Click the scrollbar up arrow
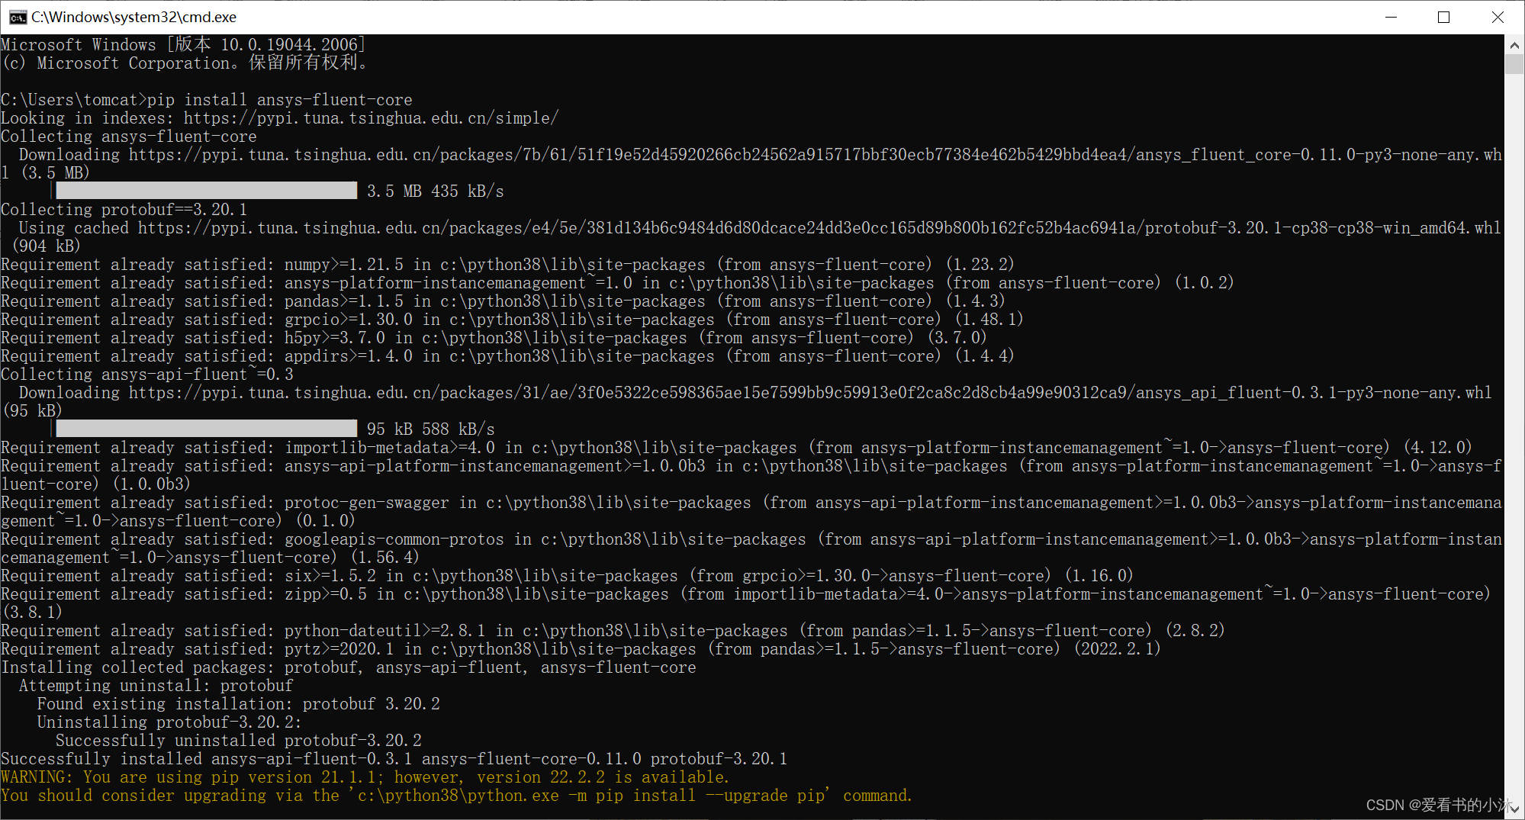The height and width of the screenshot is (820, 1525). point(1514,43)
